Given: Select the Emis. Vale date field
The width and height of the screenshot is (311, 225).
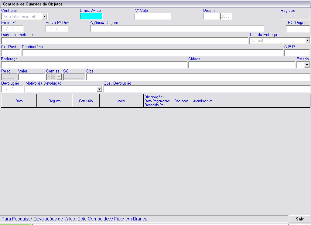Looking at the screenshot, I should [12, 29].
